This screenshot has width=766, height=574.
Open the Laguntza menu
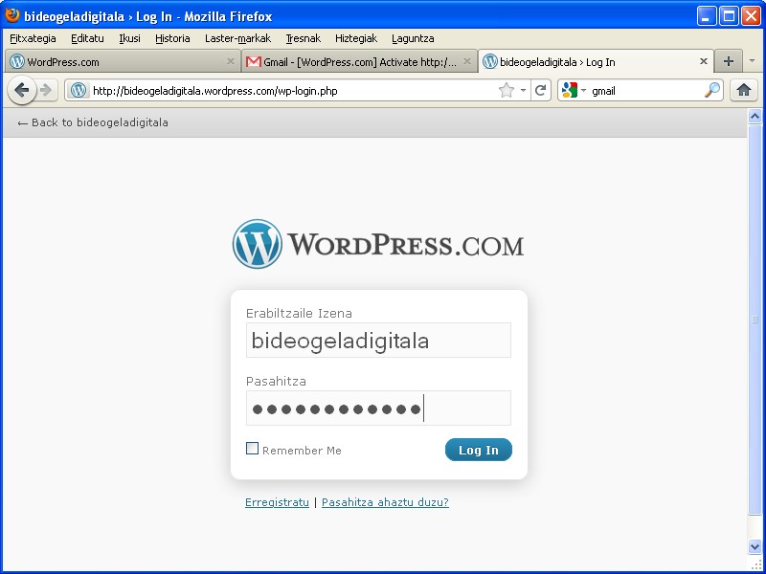tap(413, 38)
